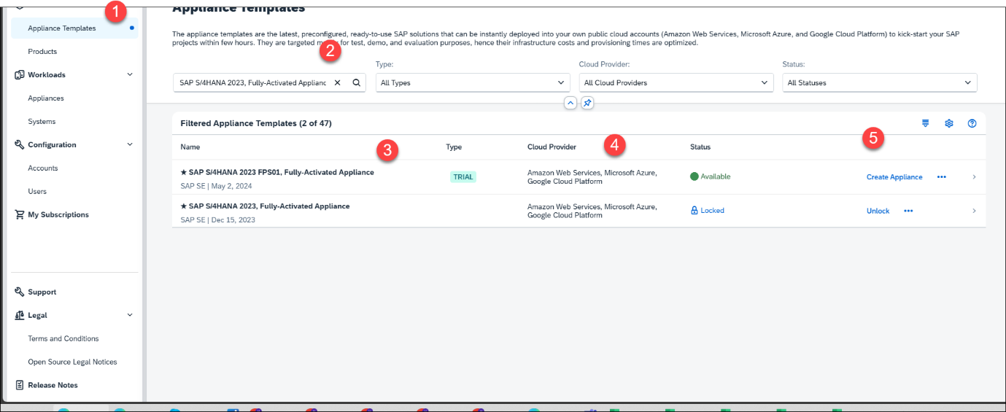Viewport: 1006px width, 412px height.
Task: Open the Cloud Provider filter dropdown
Action: pyautogui.click(x=676, y=83)
